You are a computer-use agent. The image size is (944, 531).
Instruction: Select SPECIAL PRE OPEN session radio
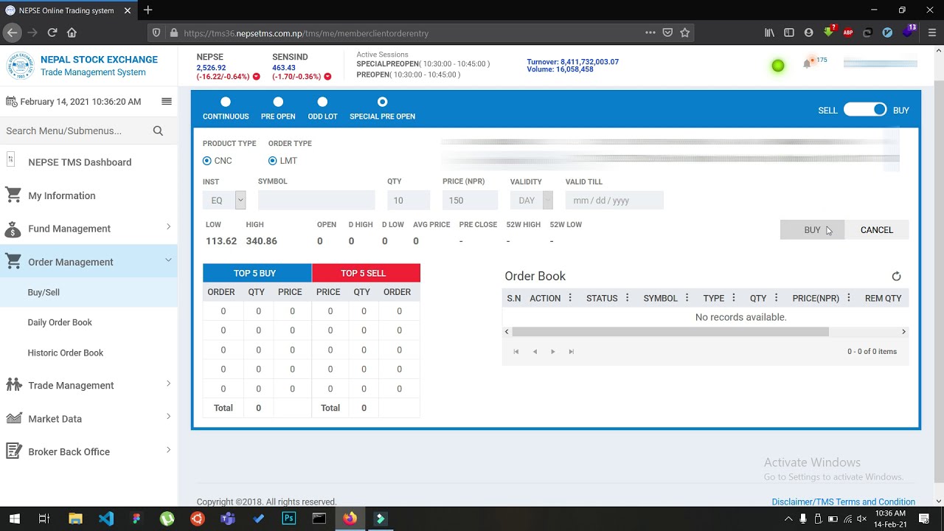tap(382, 102)
